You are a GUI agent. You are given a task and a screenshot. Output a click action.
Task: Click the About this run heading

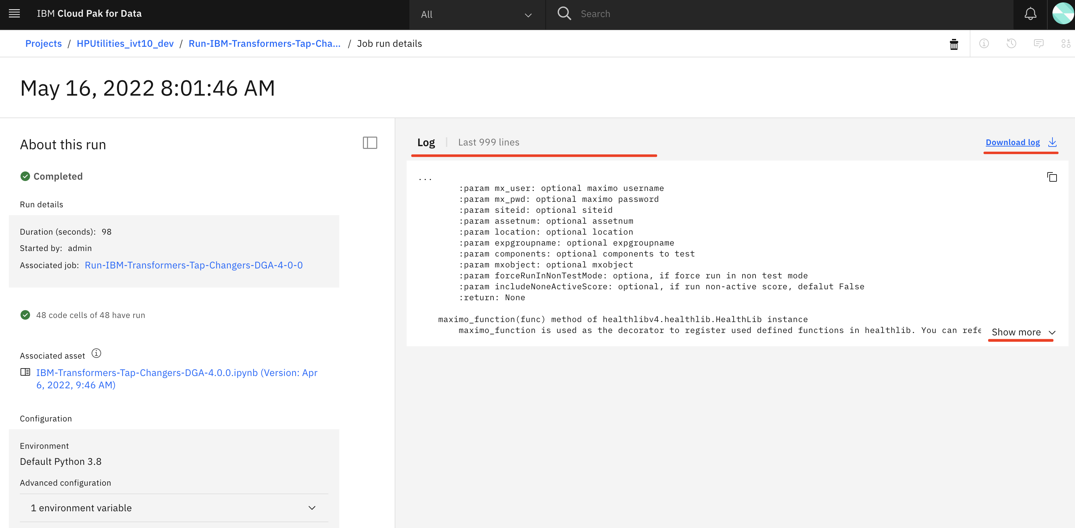[x=63, y=144]
